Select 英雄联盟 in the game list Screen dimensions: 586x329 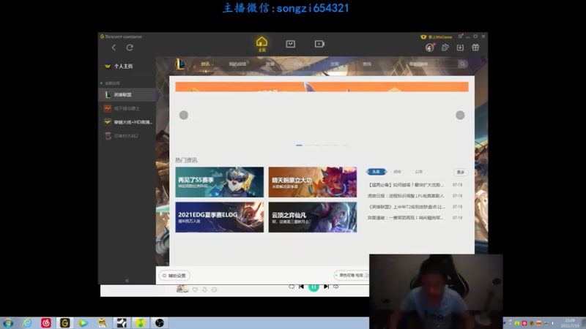127,95
